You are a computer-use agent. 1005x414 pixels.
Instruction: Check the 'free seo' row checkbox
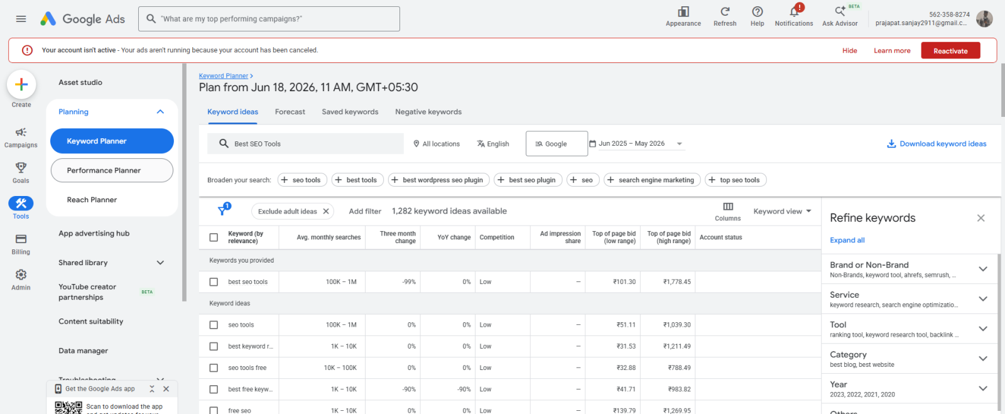(214, 410)
